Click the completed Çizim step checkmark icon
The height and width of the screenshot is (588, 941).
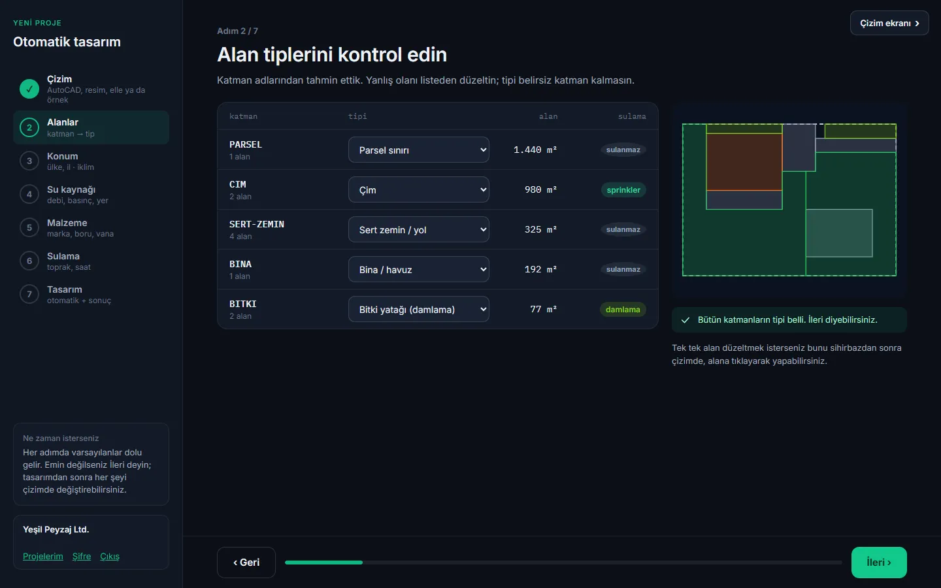(29, 89)
